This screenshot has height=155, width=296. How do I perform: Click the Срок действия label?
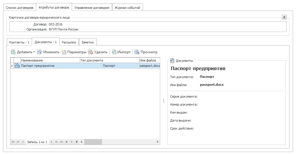point(182,128)
